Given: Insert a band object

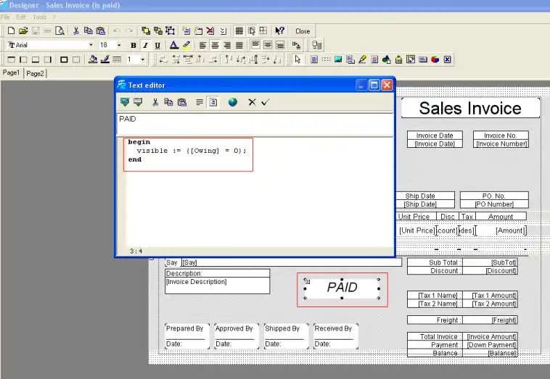Looking at the screenshot, I should click(x=327, y=59).
